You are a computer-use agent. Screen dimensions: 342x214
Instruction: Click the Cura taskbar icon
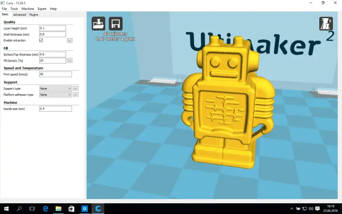tap(98, 209)
